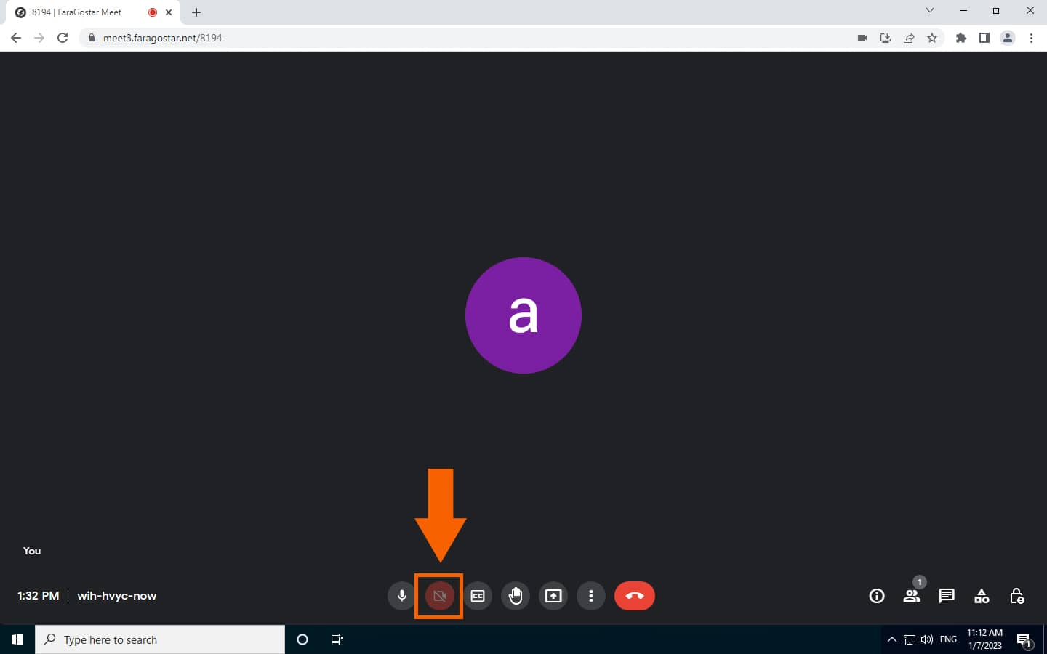This screenshot has height=654, width=1047.
Task: Open a new browser tab
Action: pyautogui.click(x=196, y=12)
